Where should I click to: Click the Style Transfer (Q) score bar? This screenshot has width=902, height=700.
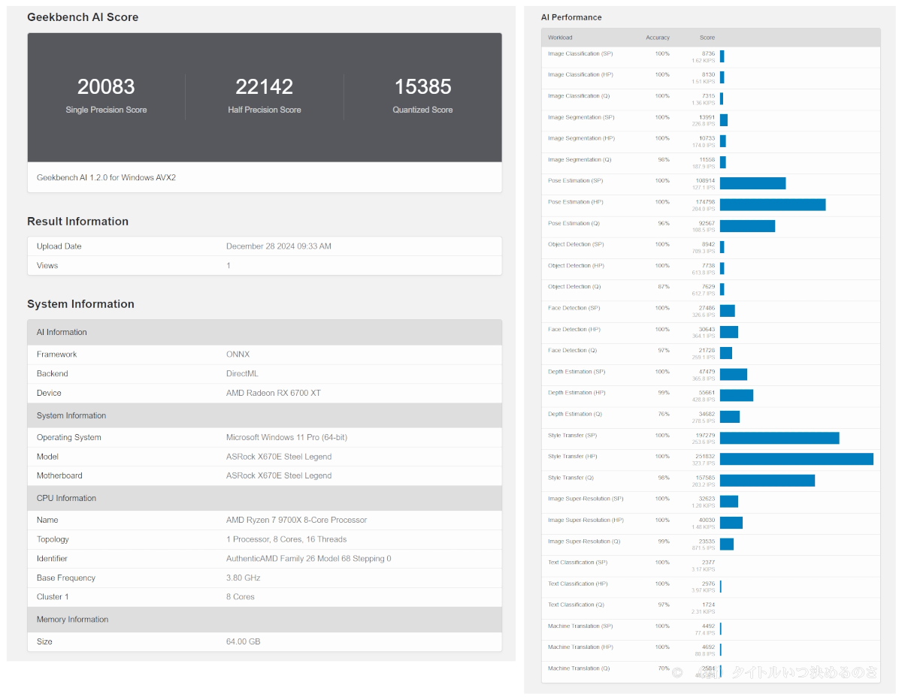click(767, 480)
